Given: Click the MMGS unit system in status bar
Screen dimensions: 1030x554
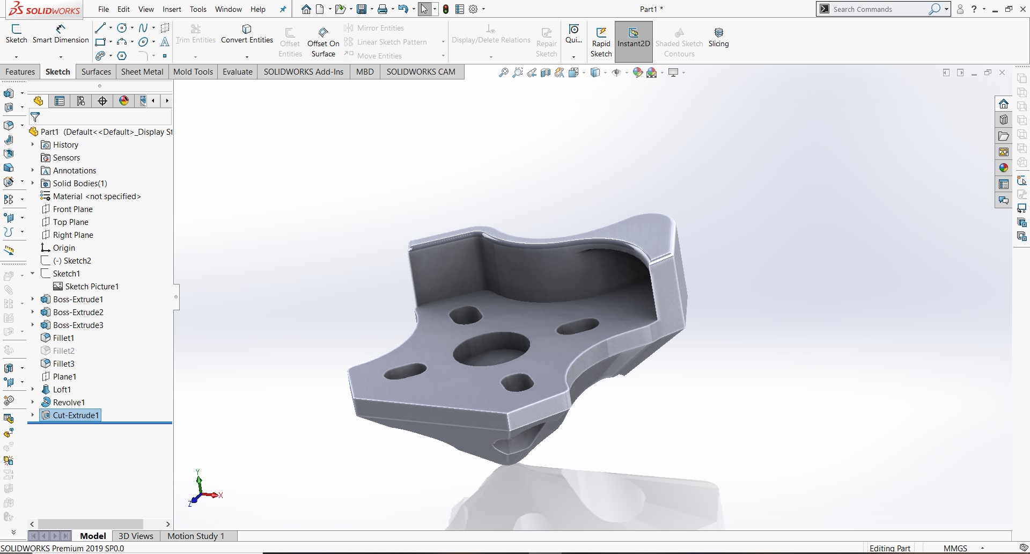Looking at the screenshot, I should coord(955,548).
